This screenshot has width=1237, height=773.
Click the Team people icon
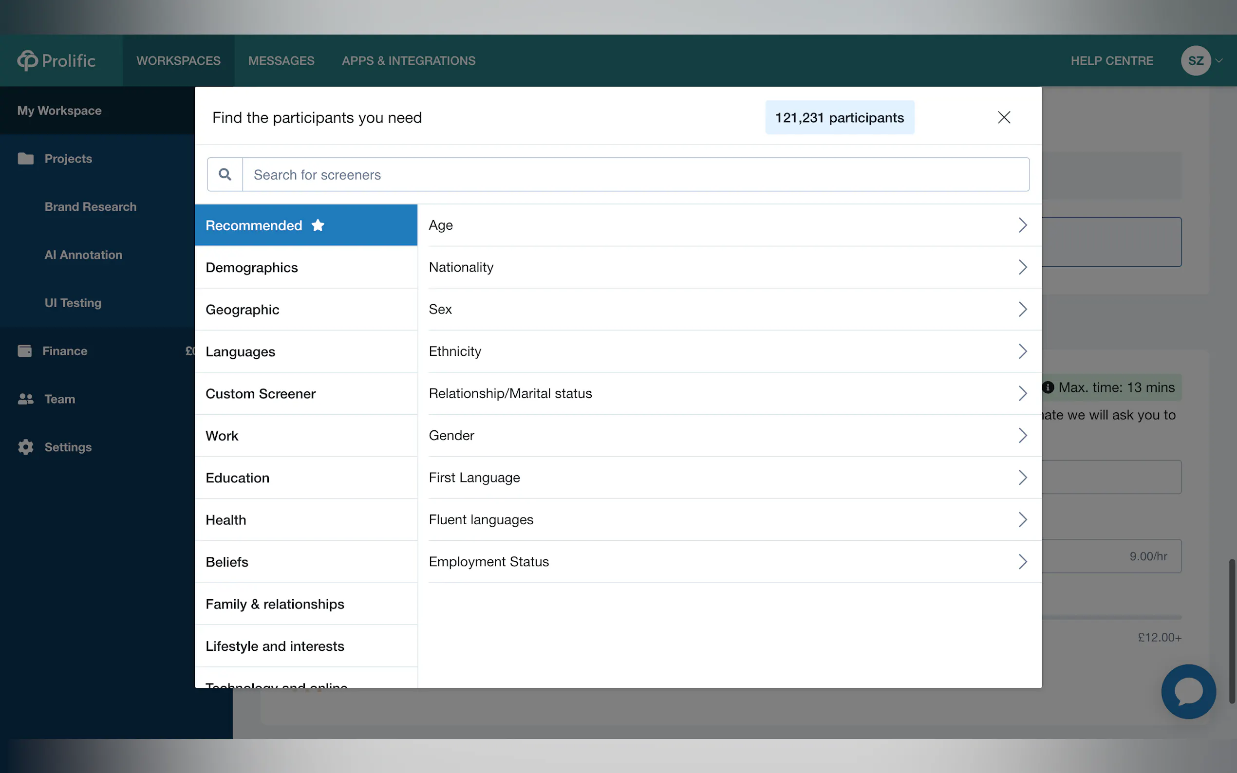[x=26, y=399]
